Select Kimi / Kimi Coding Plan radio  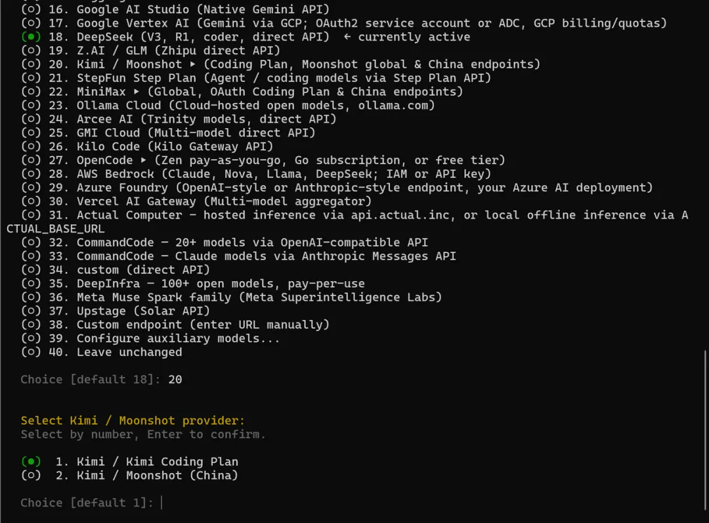[31, 461]
